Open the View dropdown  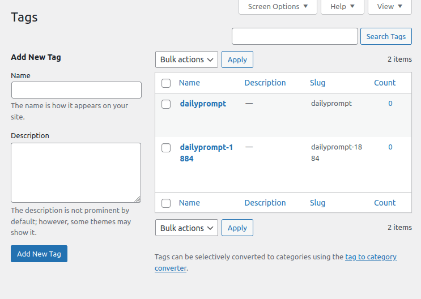coord(389,7)
